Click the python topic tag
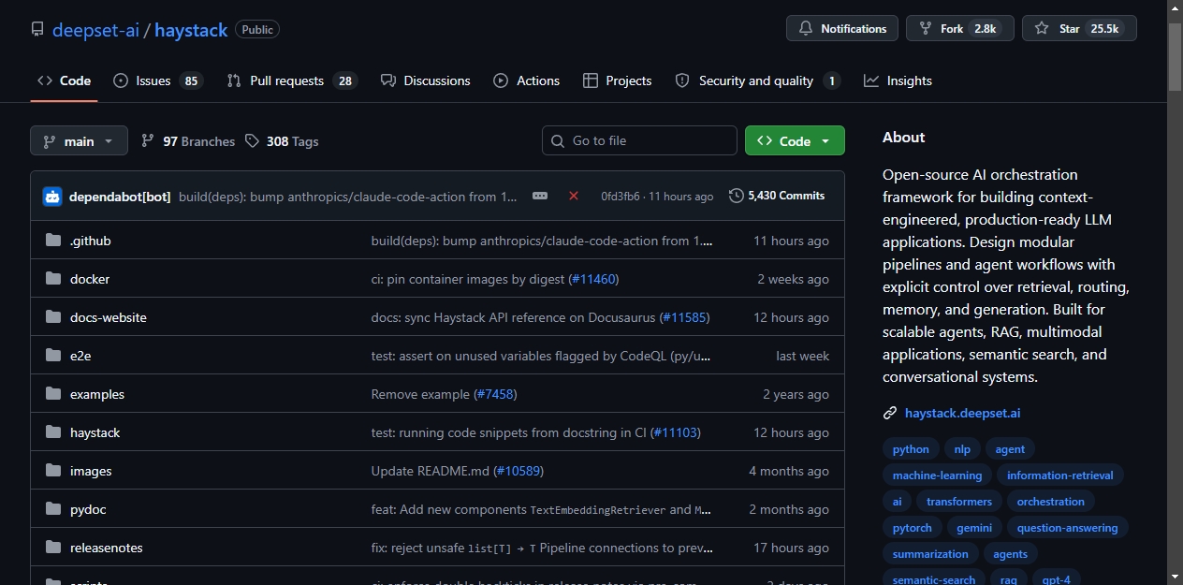Screen dimensions: 1183x585 pyautogui.click(x=911, y=449)
